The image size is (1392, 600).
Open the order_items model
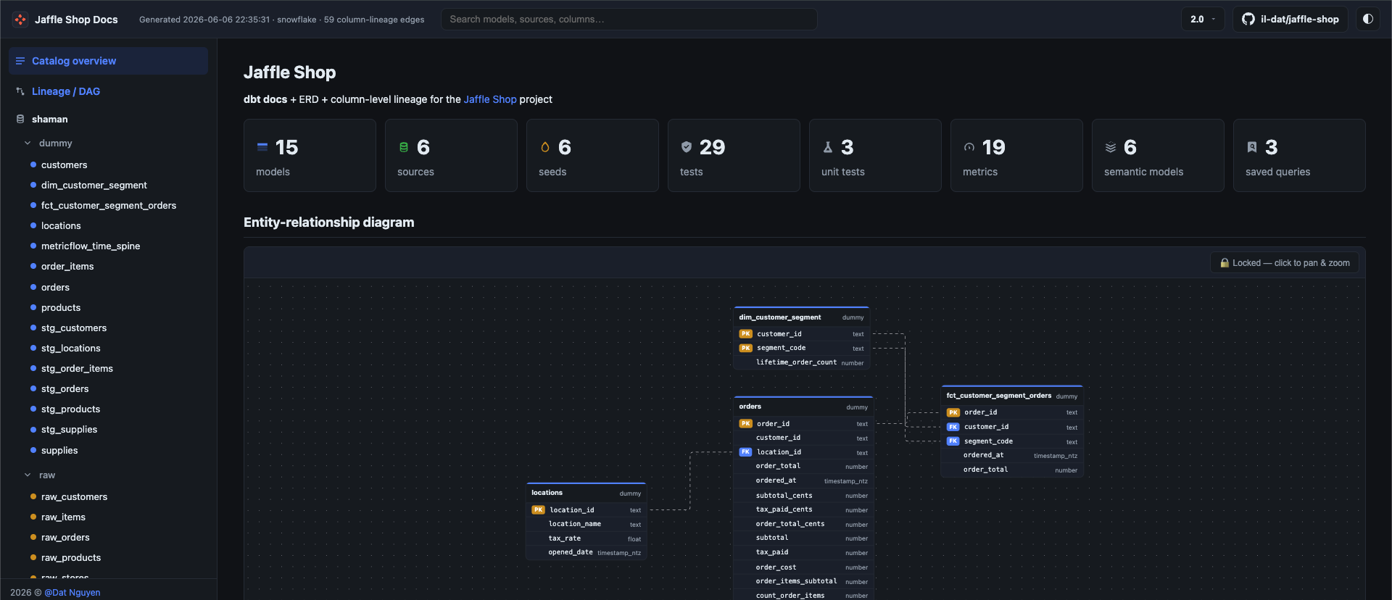67,267
